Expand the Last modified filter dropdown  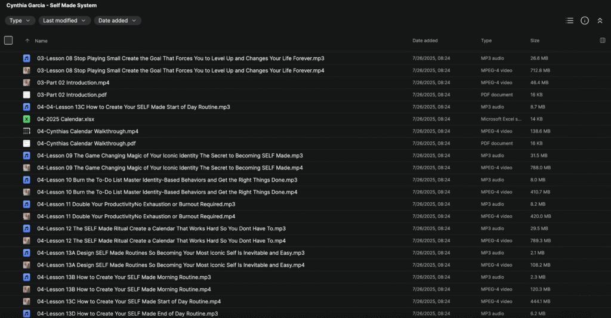[64, 20]
